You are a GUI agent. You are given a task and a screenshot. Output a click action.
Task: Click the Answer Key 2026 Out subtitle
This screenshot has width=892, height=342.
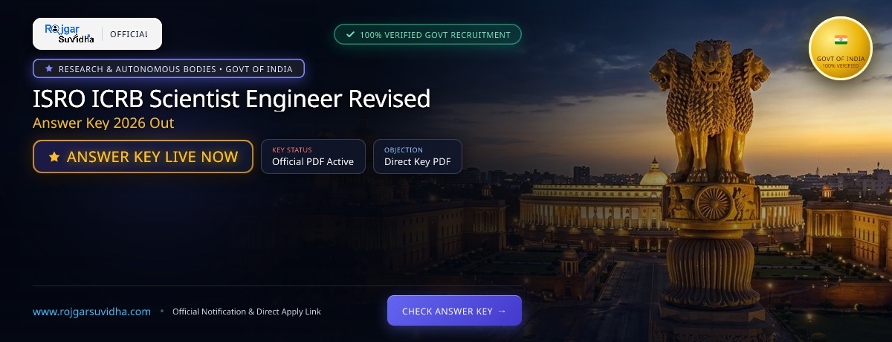103,123
